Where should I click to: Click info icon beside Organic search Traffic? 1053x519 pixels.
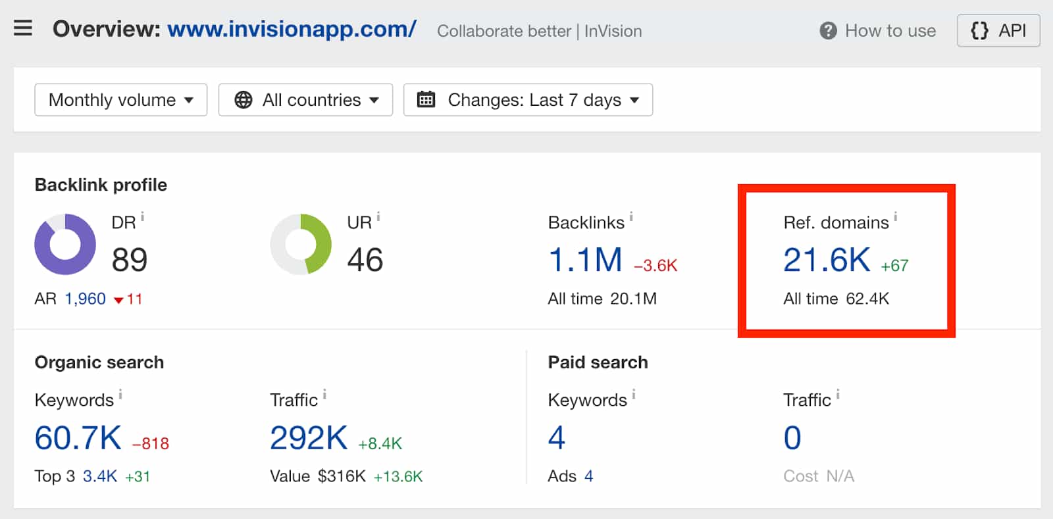coord(324,394)
